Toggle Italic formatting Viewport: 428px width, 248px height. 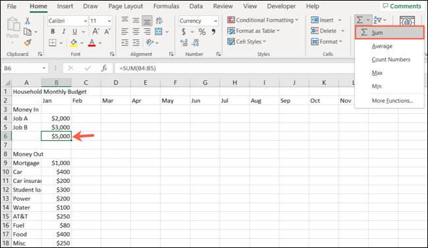[x=64, y=32]
